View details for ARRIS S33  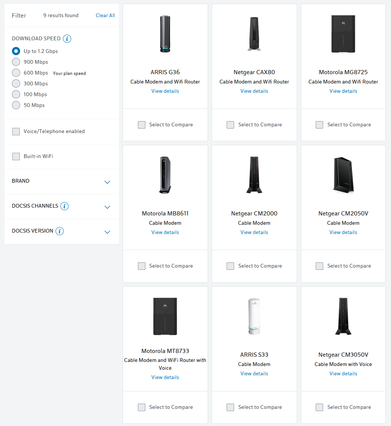[254, 373]
